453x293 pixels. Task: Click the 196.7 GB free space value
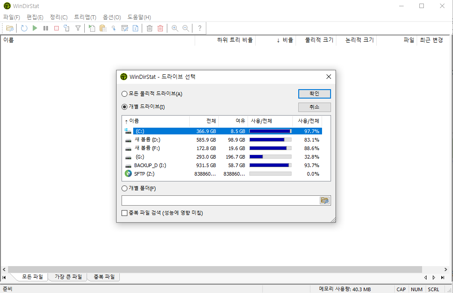pyautogui.click(x=235, y=157)
